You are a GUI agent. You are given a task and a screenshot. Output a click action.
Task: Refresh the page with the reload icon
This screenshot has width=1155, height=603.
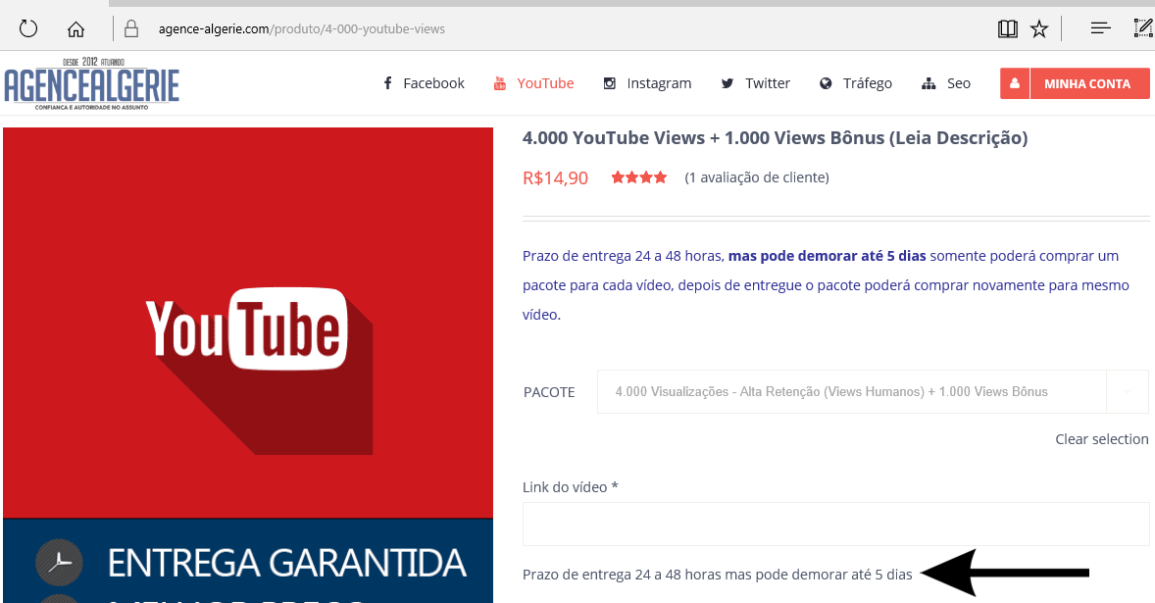pyautogui.click(x=28, y=28)
